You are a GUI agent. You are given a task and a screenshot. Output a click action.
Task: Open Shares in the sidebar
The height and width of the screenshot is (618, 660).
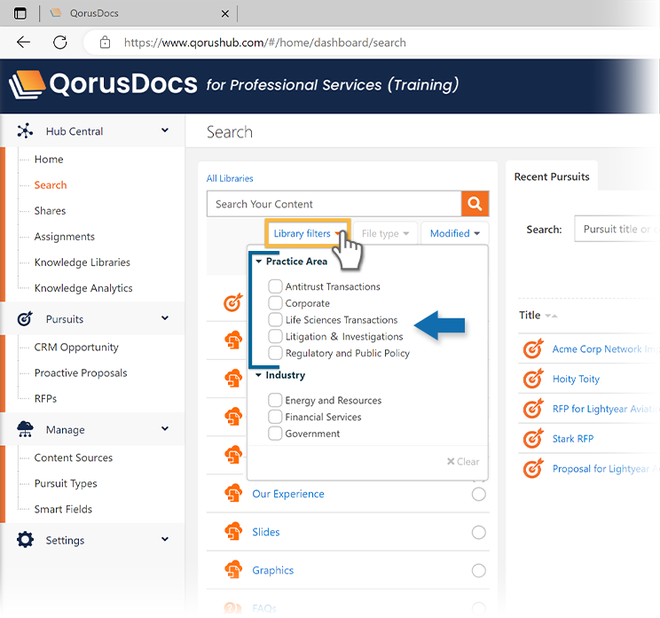pos(50,210)
